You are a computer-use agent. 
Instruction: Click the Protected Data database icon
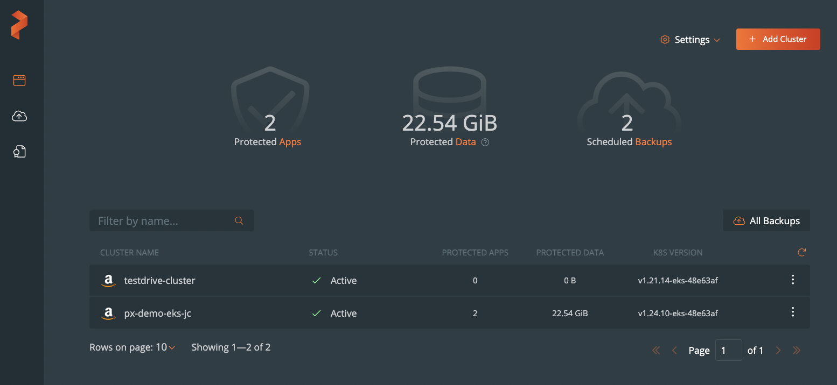point(450,91)
